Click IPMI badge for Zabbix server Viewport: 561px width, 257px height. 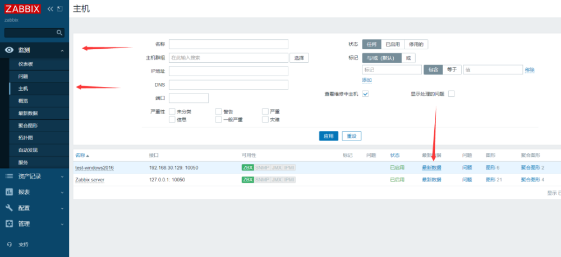click(x=289, y=180)
